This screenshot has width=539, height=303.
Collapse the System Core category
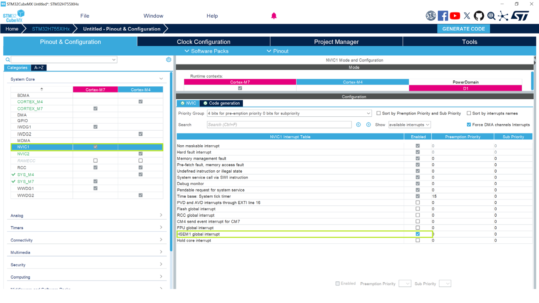[x=161, y=79]
